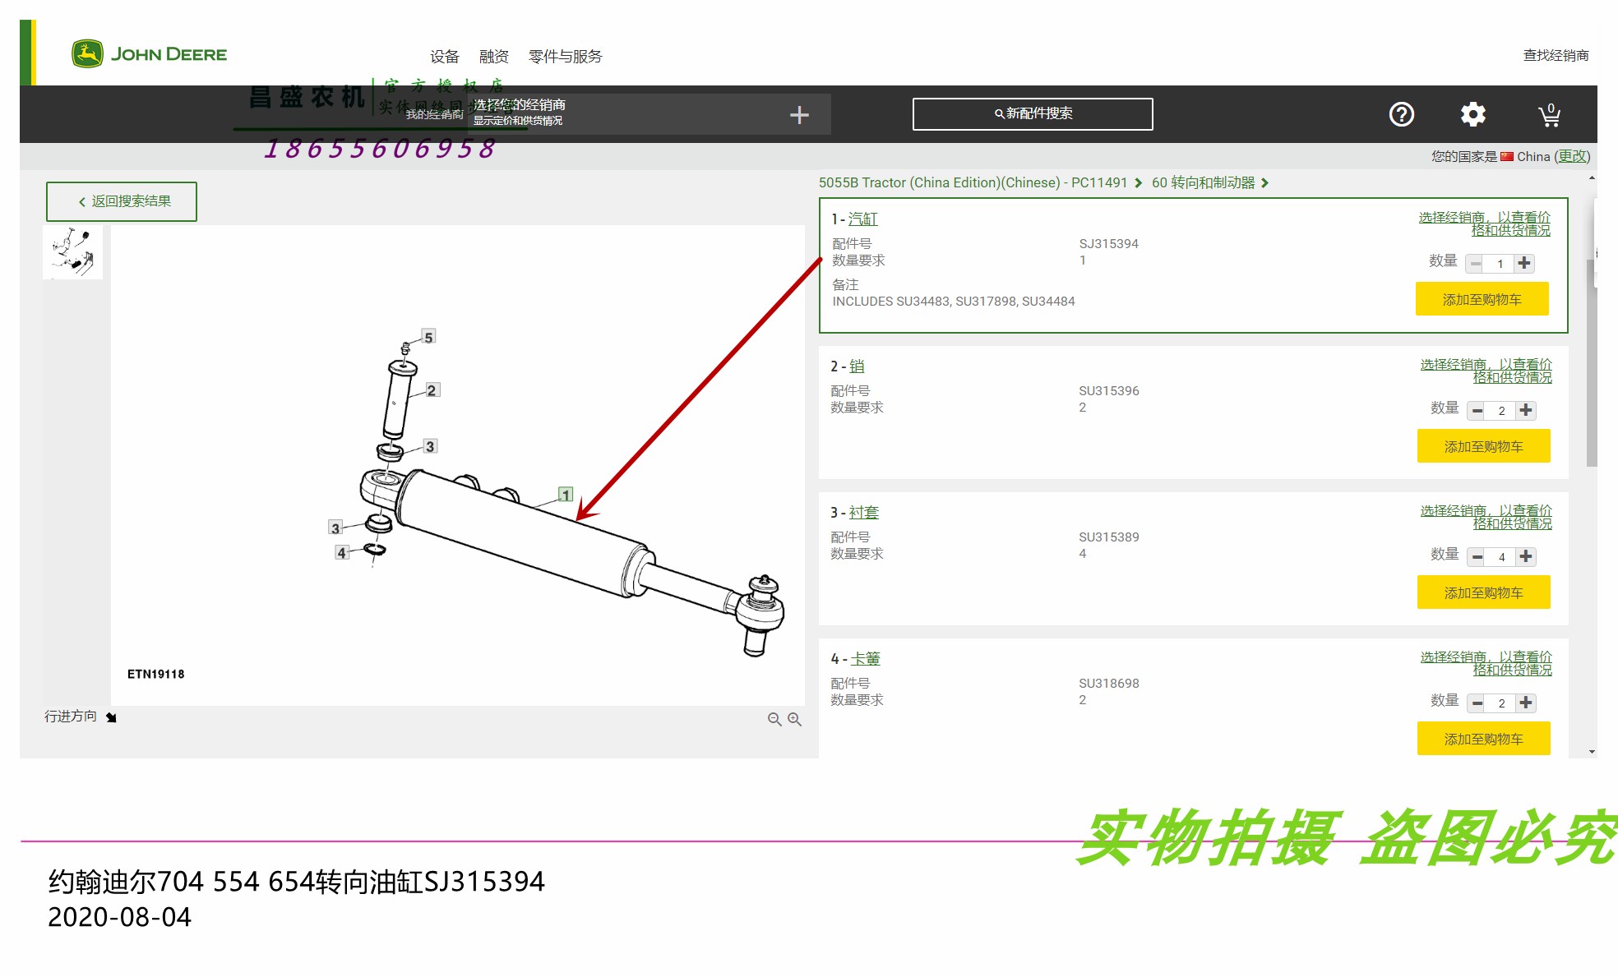Viewport: 1618px width, 977px height.
Task: Click 返回搜索结果 button
Action: click(122, 201)
